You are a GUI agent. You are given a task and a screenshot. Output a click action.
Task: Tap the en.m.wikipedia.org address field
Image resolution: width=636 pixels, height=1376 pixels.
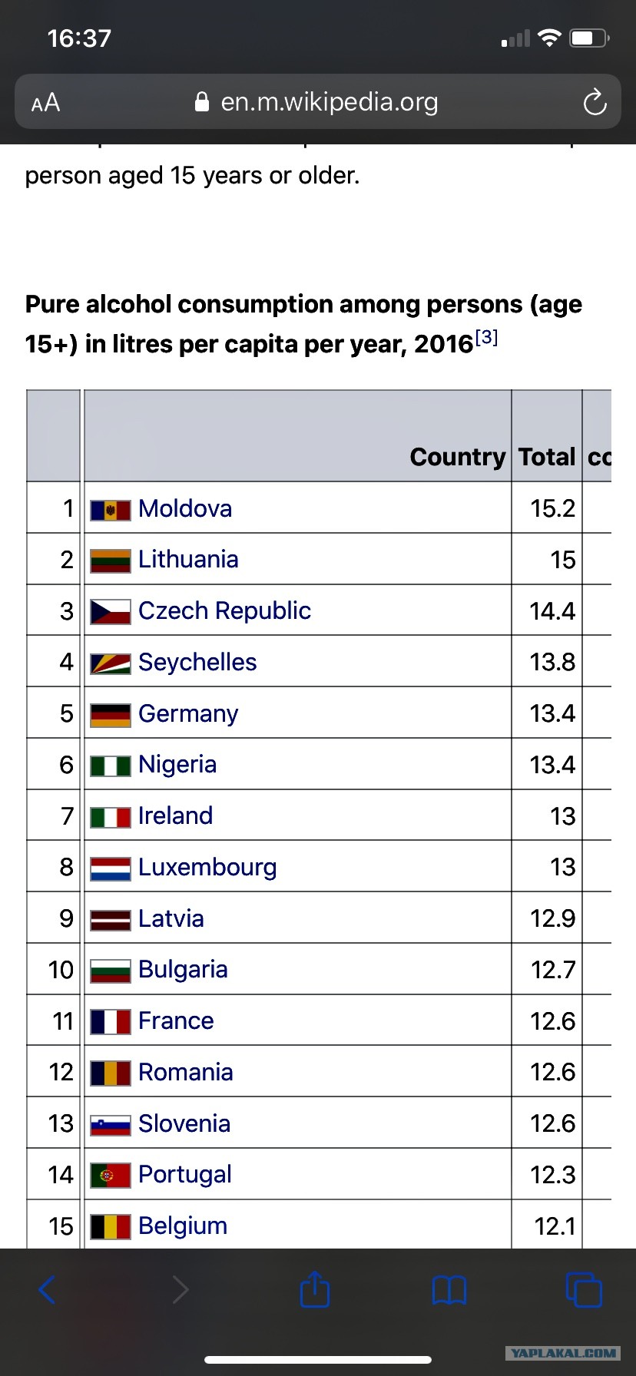(x=318, y=101)
